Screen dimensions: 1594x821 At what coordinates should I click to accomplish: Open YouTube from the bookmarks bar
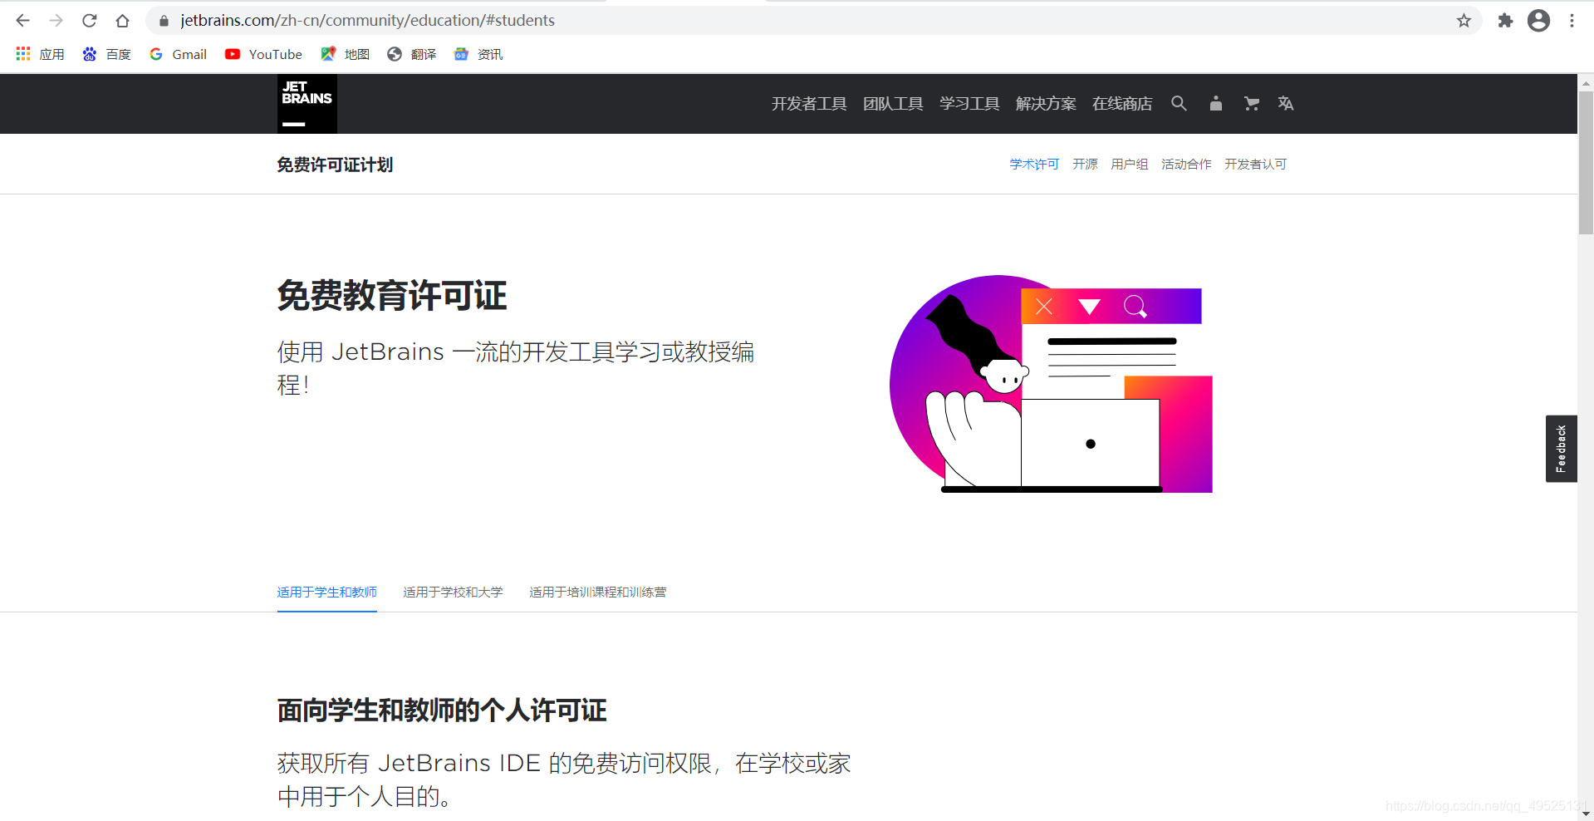[263, 54]
